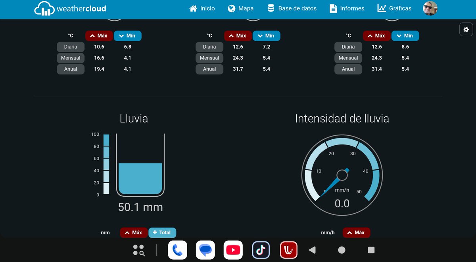Click the rain gauge beaker graphic
Image resolution: width=476 pixels, height=262 pixels.
tap(140, 165)
